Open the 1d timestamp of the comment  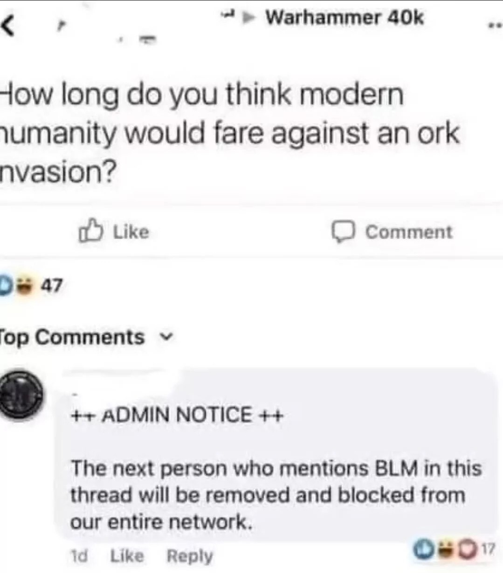tap(78, 556)
